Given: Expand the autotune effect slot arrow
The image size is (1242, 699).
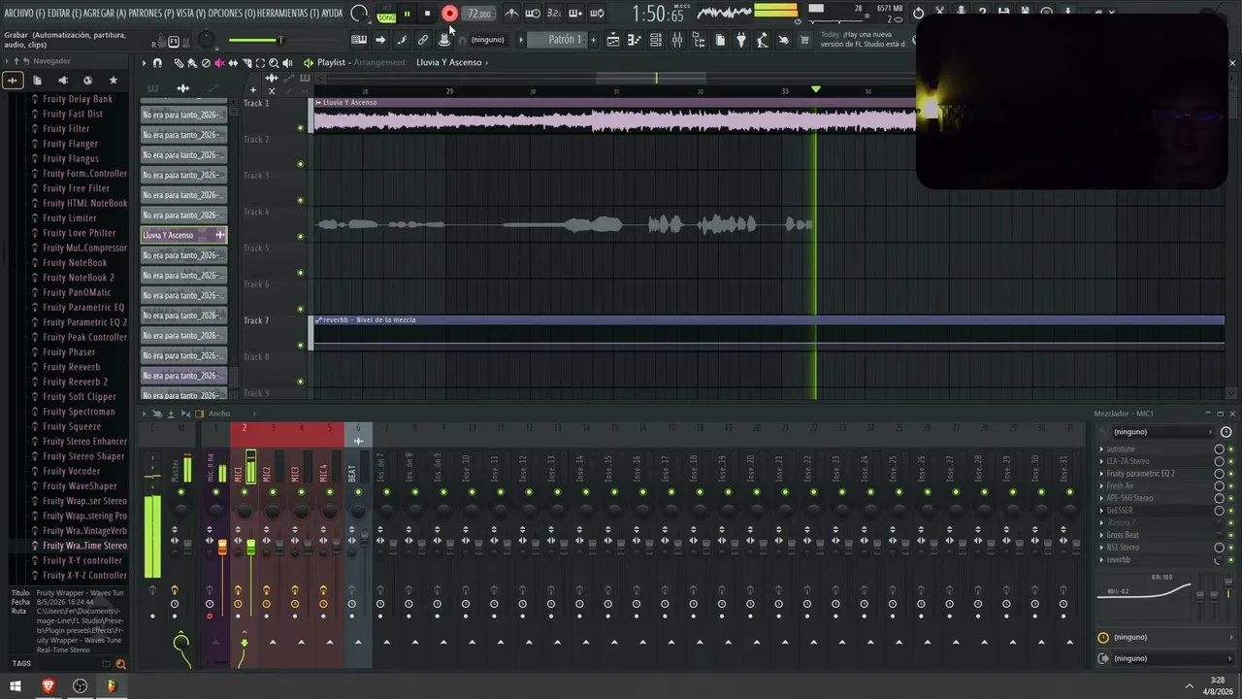Looking at the screenshot, I should click(x=1101, y=449).
